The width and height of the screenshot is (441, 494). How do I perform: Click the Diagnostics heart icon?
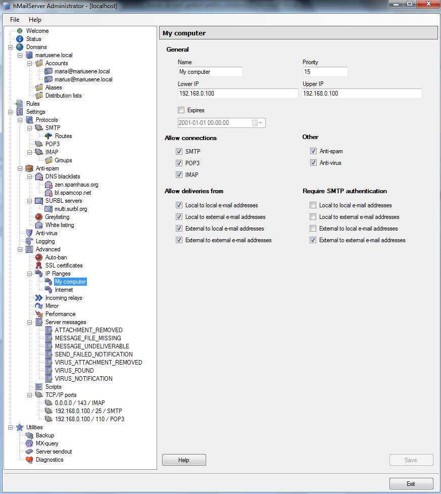[x=29, y=460]
